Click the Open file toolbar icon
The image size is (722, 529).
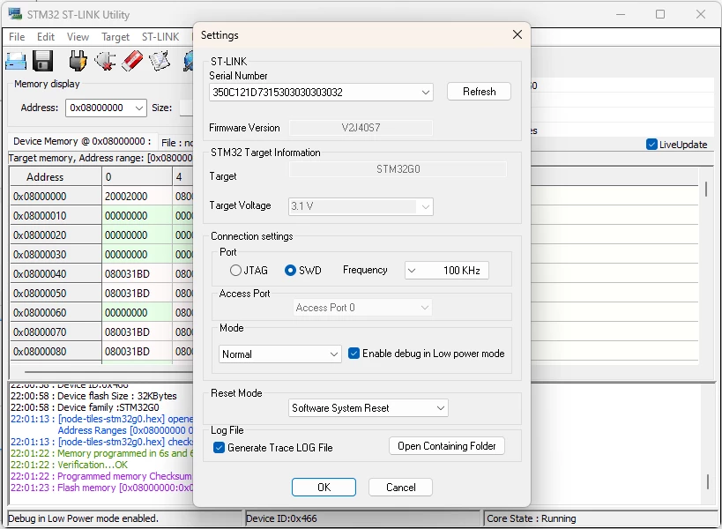16,61
